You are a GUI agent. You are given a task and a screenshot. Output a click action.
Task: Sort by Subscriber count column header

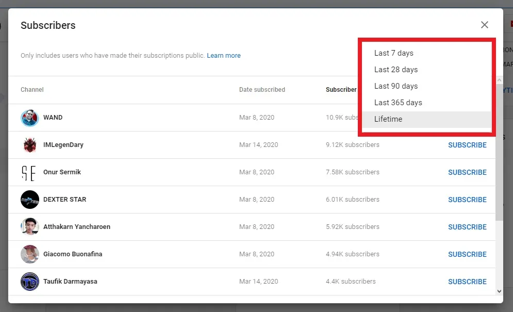point(341,90)
